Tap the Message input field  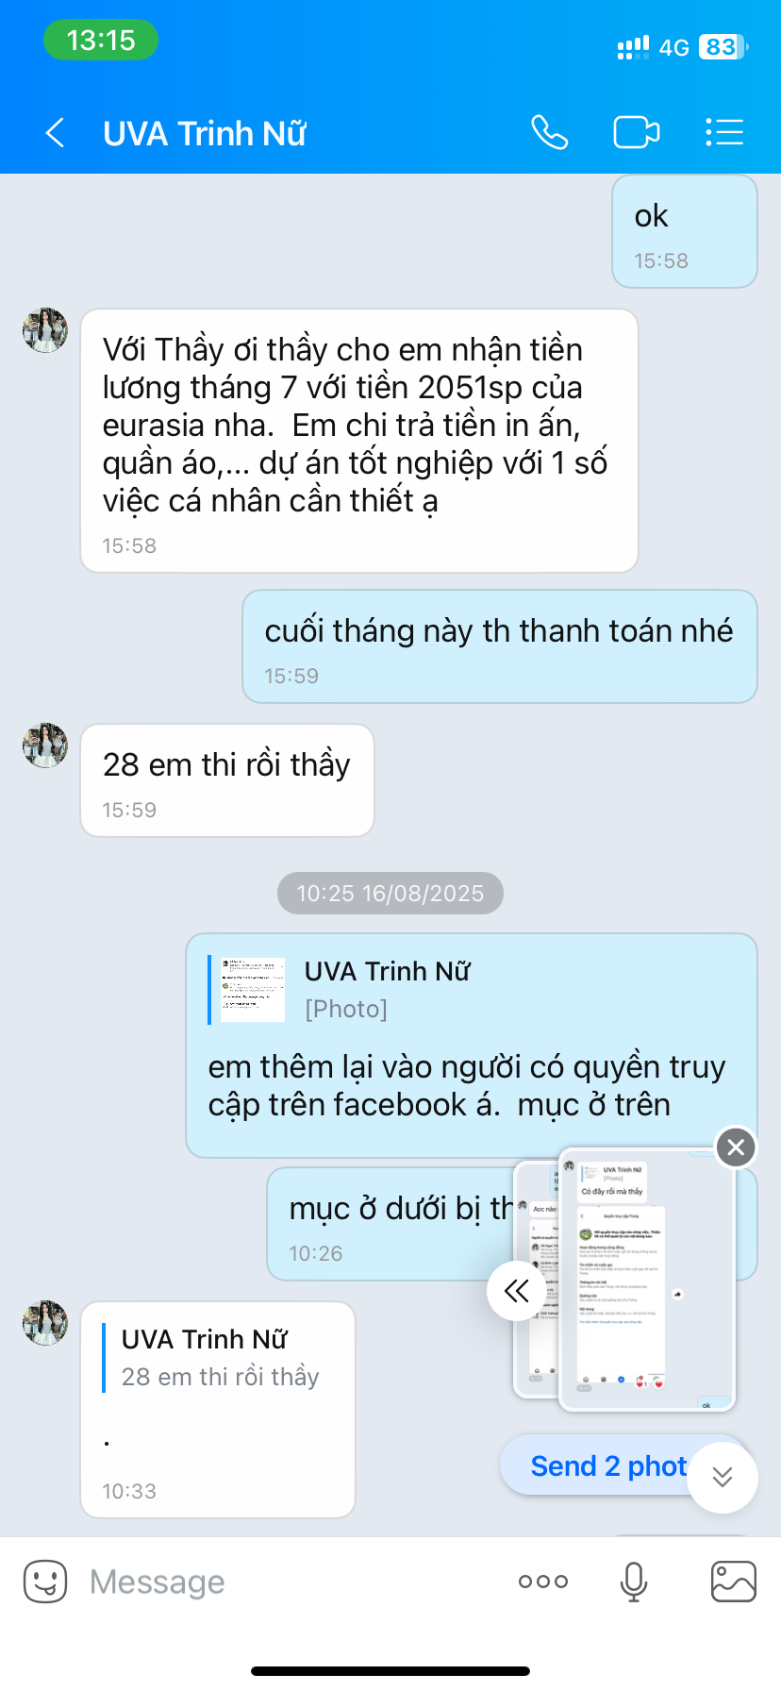pyautogui.click(x=292, y=1582)
